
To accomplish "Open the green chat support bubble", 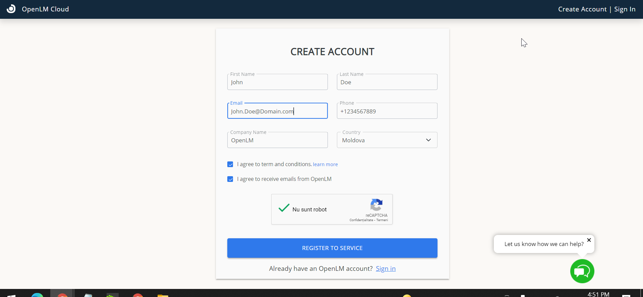I will click(582, 271).
